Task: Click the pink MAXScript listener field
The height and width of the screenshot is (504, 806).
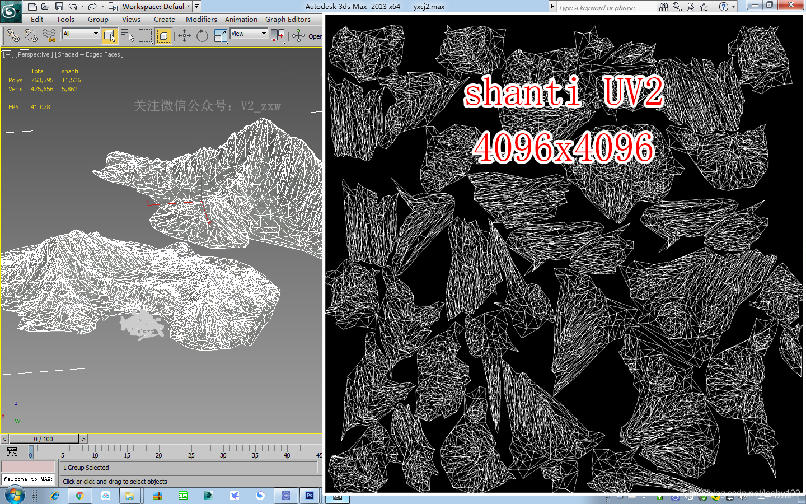Action: coord(28,467)
